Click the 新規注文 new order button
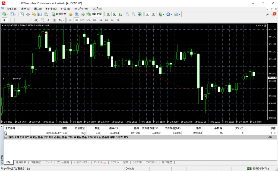The width and height of the screenshot is (278, 171). coord(59,14)
